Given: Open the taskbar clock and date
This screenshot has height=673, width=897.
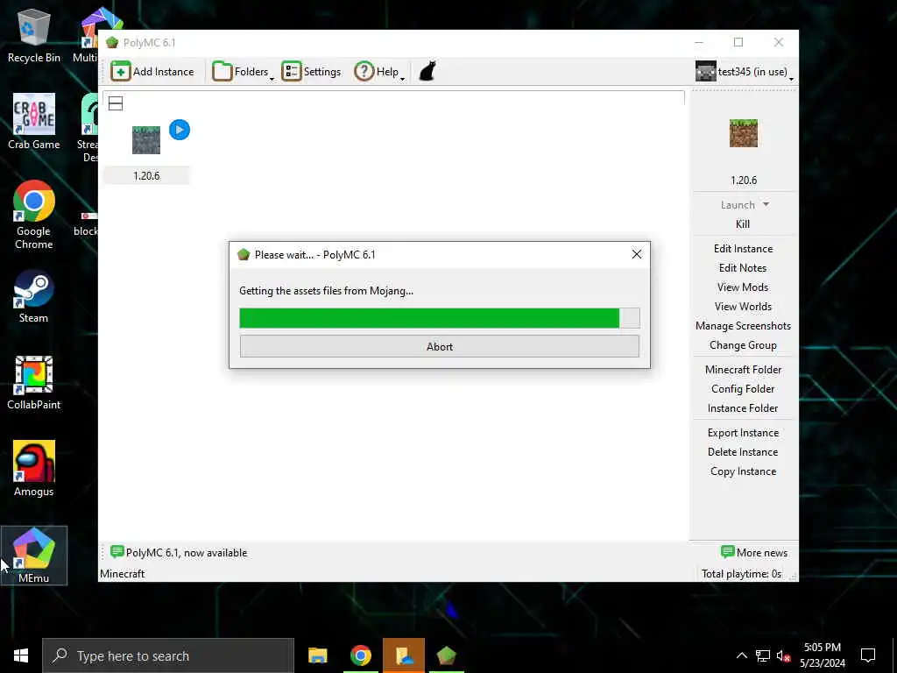Looking at the screenshot, I should tap(822, 655).
